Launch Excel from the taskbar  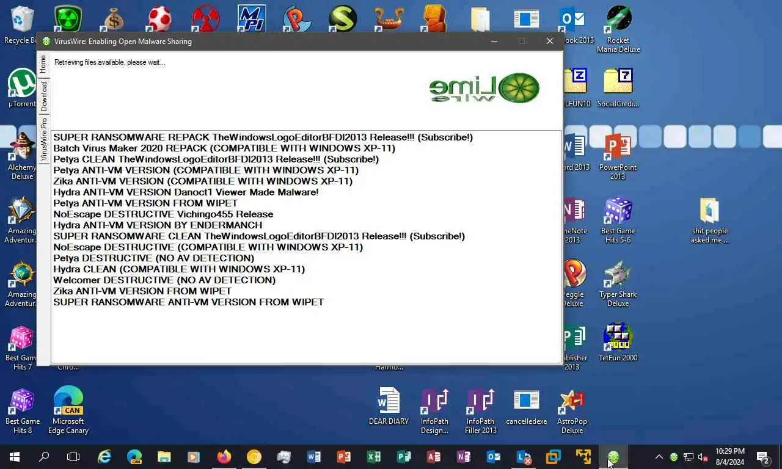374,457
